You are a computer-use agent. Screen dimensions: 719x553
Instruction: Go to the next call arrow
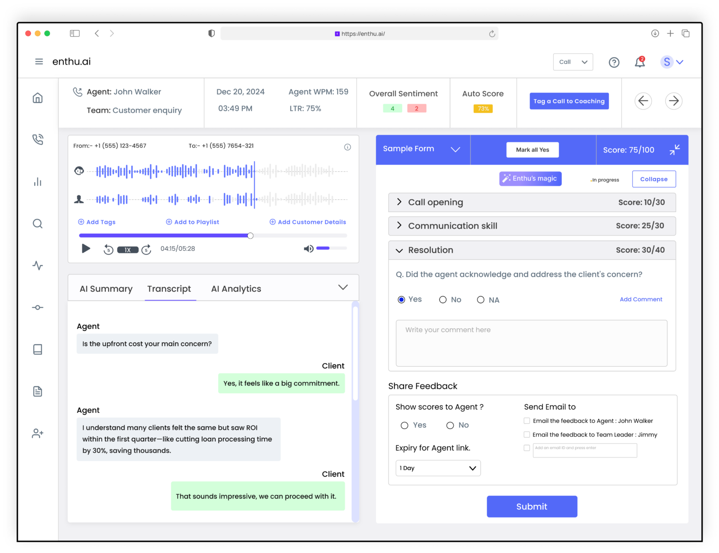tap(674, 101)
